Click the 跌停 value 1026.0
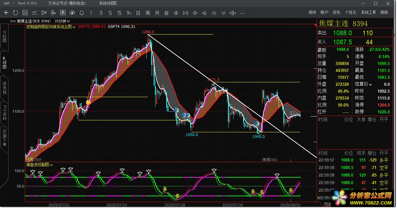397x208 pixels. (384, 112)
